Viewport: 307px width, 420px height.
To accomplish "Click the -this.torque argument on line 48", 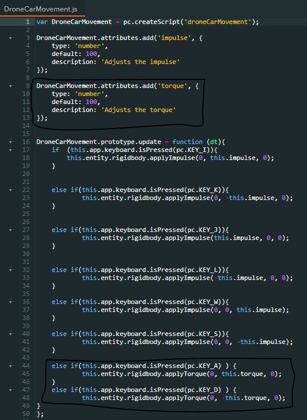I will coord(244,398).
